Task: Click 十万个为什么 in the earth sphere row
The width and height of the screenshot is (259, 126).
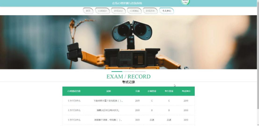Action: coord(74,120)
